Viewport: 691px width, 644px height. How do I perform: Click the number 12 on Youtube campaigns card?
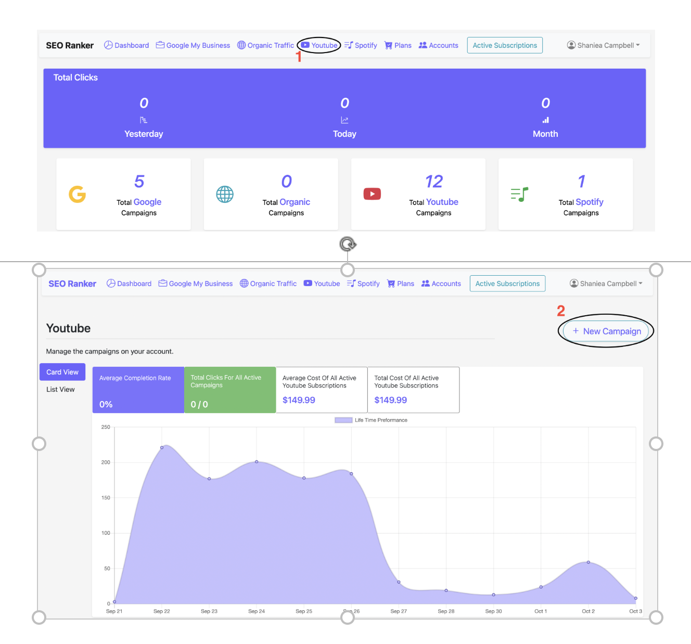434,181
